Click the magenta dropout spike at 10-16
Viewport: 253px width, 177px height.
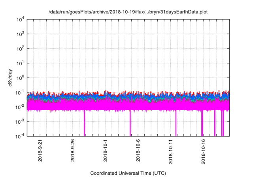point(202,123)
